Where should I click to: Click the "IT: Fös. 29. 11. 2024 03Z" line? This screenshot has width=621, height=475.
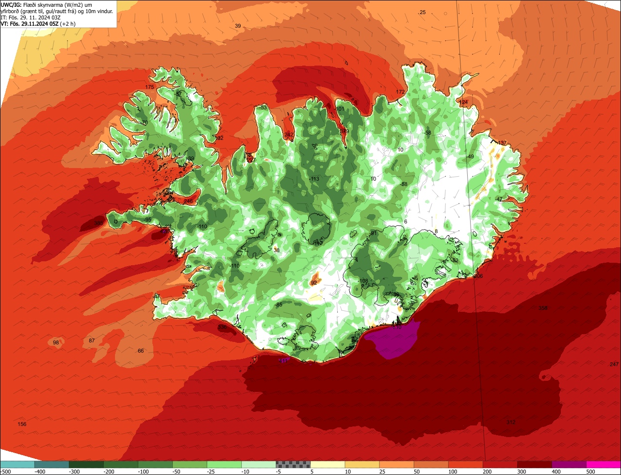31,17
